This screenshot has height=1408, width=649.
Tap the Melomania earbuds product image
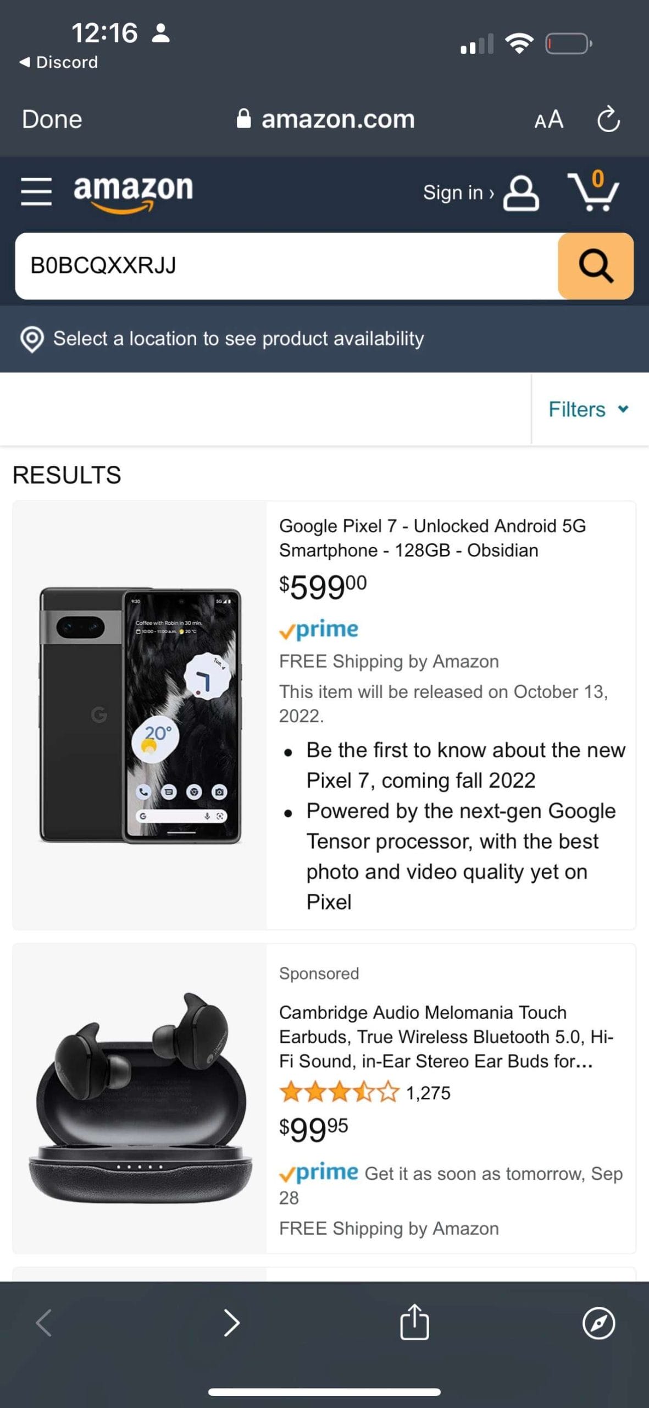[x=140, y=1097]
